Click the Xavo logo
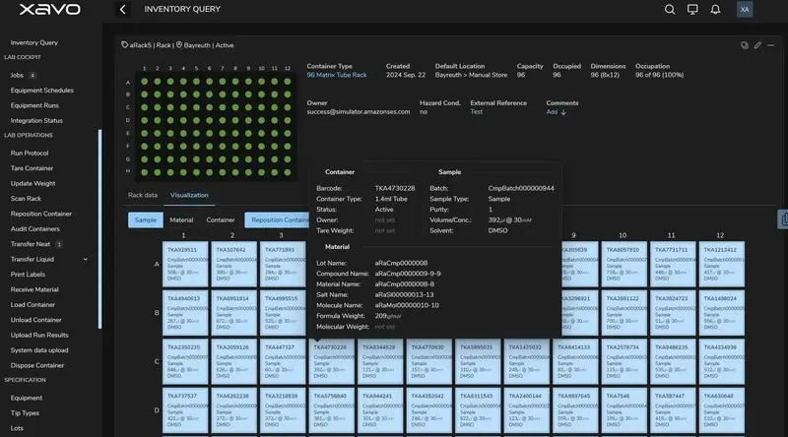Viewport: 788px width, 437px height. click(50, 9)
